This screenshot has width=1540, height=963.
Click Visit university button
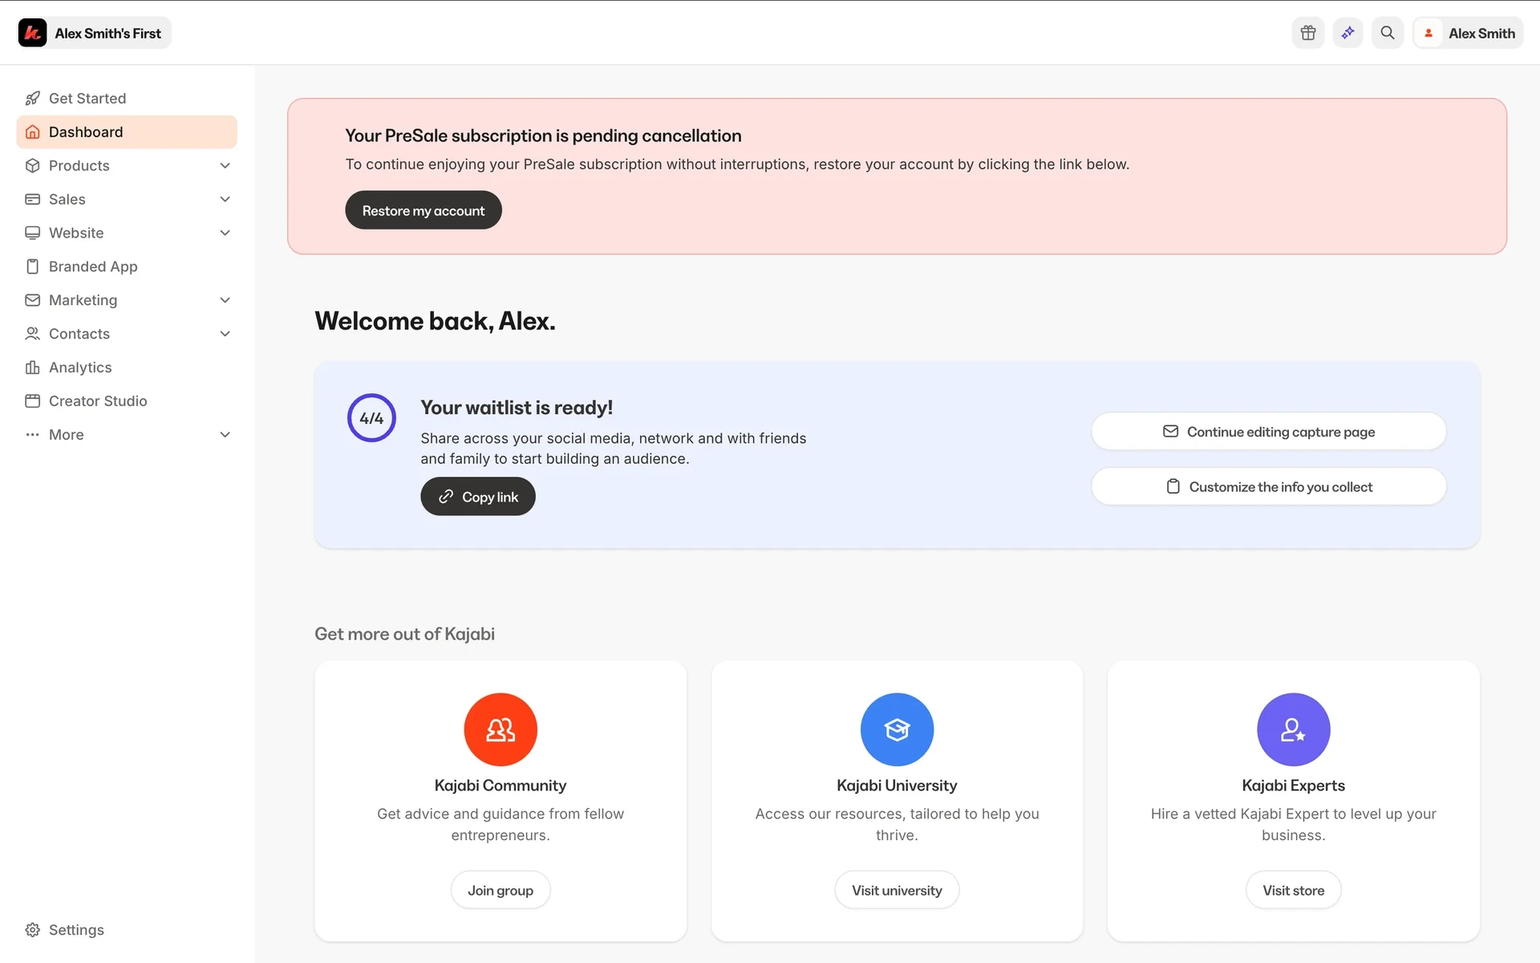897,890
